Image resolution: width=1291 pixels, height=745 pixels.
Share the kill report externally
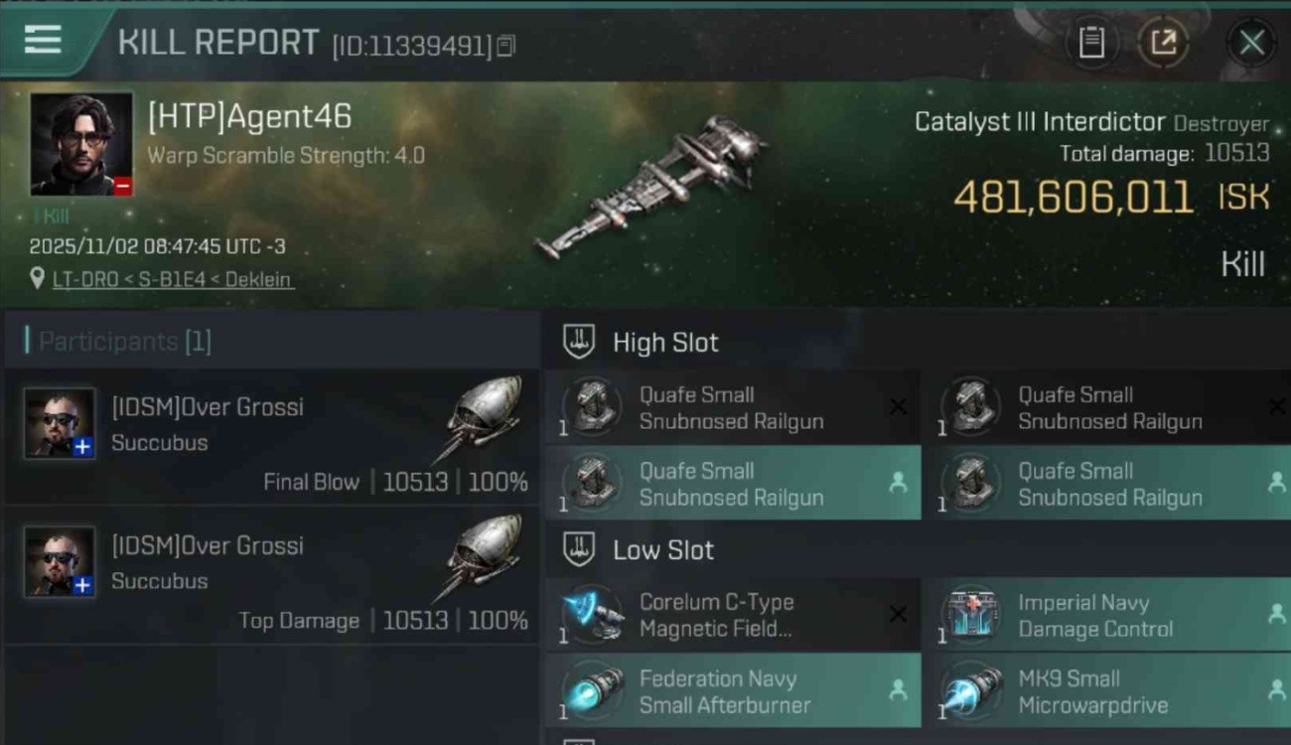click(1163, 43)
